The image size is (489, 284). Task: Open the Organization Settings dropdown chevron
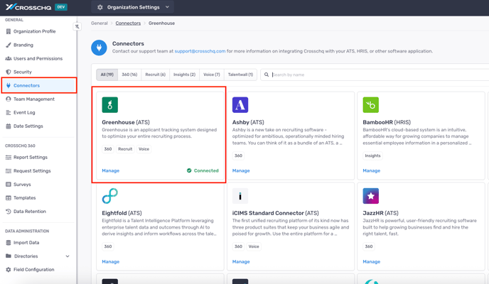[167, 7]
